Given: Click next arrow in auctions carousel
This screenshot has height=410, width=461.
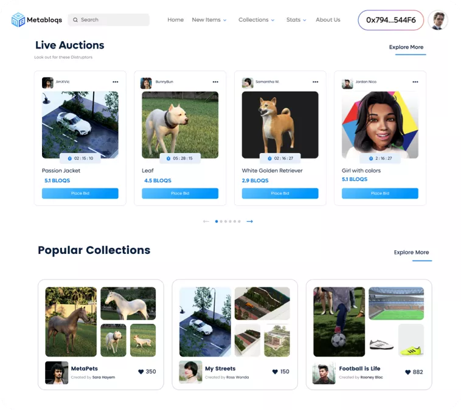Looking at the screenshot, I should click(x=249, y=222).
